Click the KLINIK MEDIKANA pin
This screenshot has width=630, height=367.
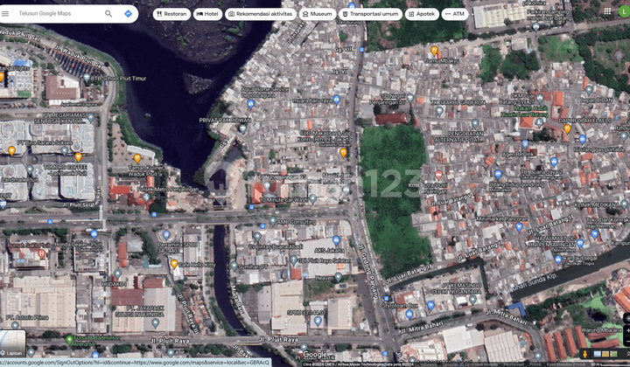624,204
